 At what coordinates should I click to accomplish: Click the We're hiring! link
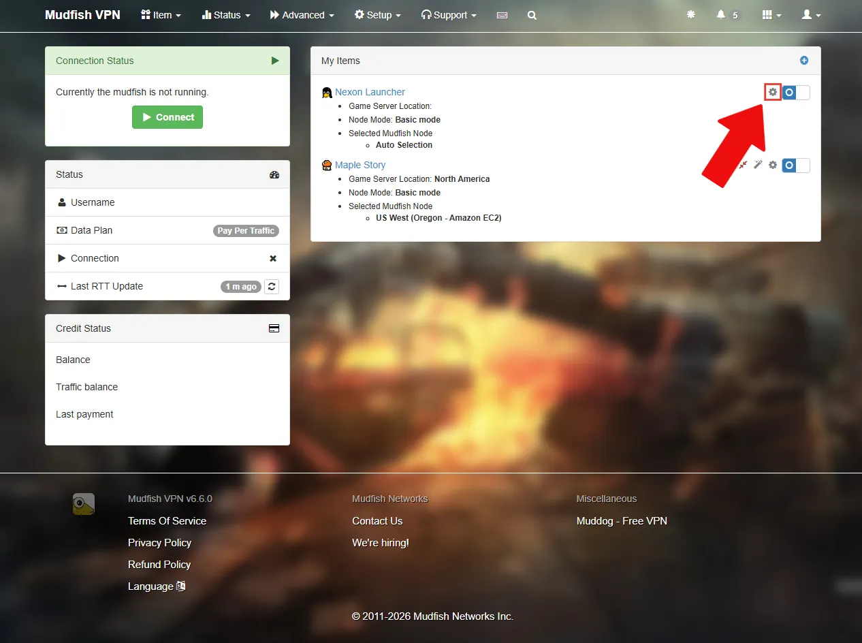381,543
